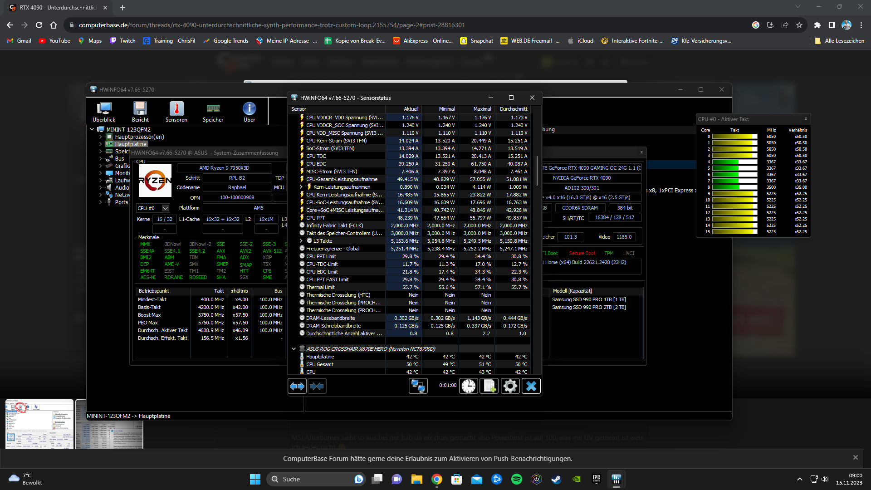
Task: Open the CPU #0 selector dropdown
Action: [x=165, y=208]
